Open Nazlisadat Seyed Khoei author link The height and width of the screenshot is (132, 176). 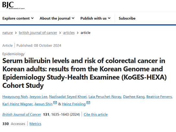coord(68,97)
